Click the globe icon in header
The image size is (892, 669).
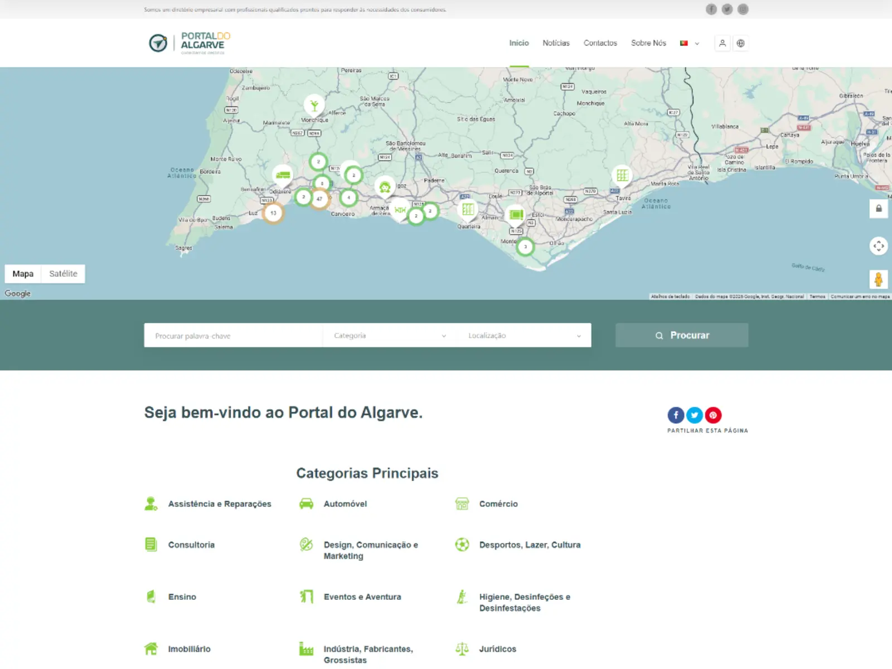pyautogui.click(x=740, y=43)
